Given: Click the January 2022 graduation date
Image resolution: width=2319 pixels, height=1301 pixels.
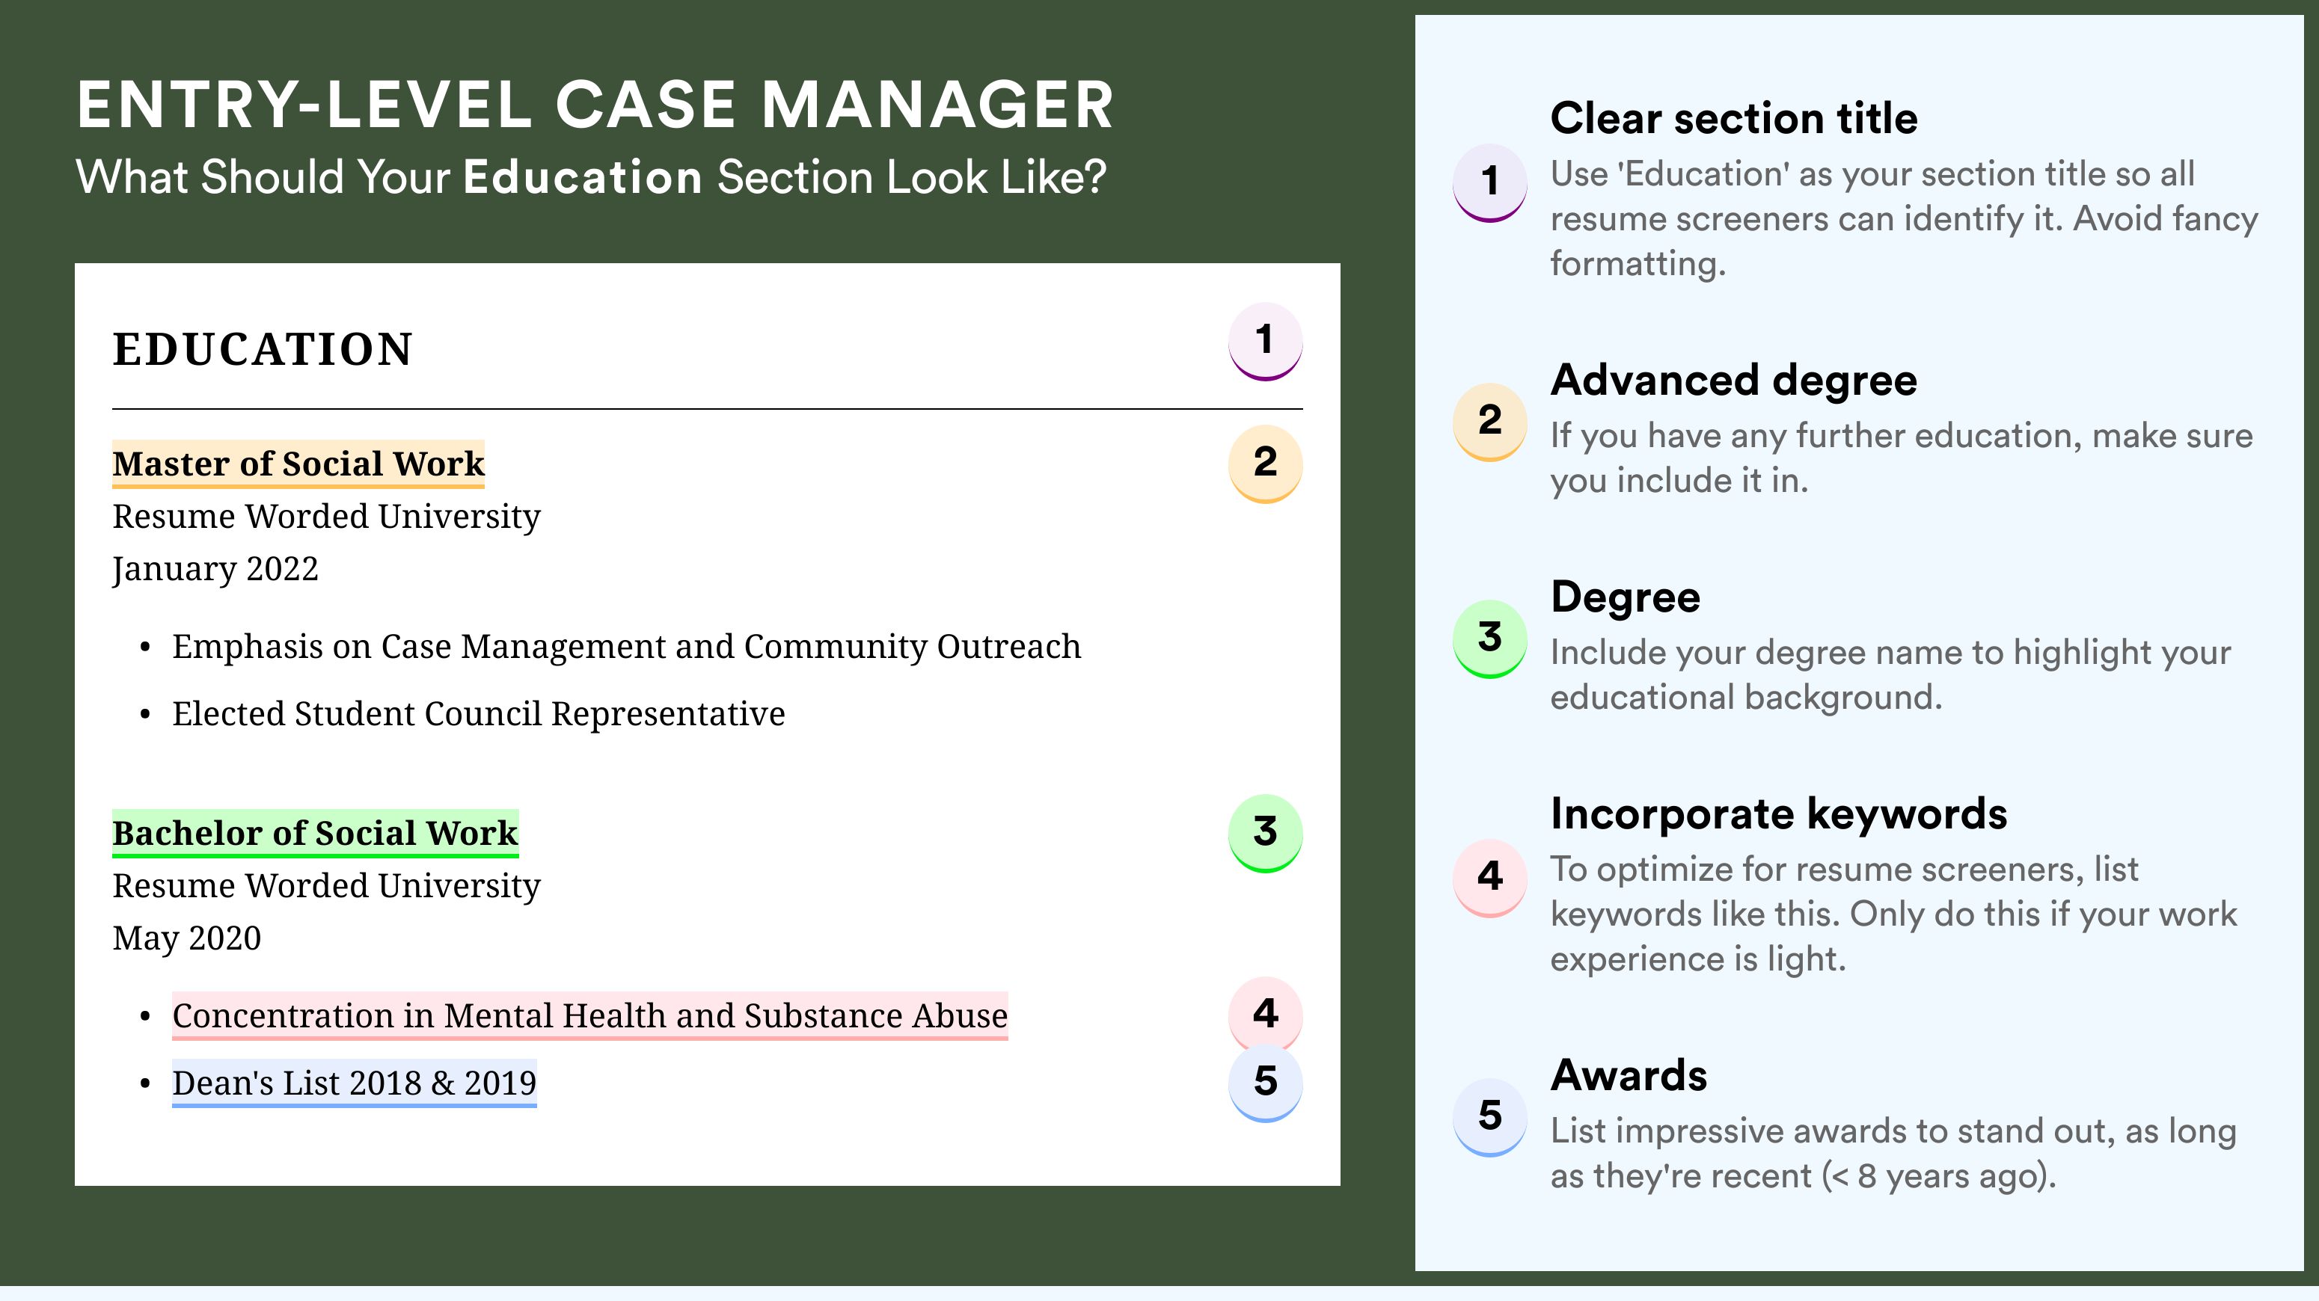Looking at the screenshot, I should pos(215,568).
